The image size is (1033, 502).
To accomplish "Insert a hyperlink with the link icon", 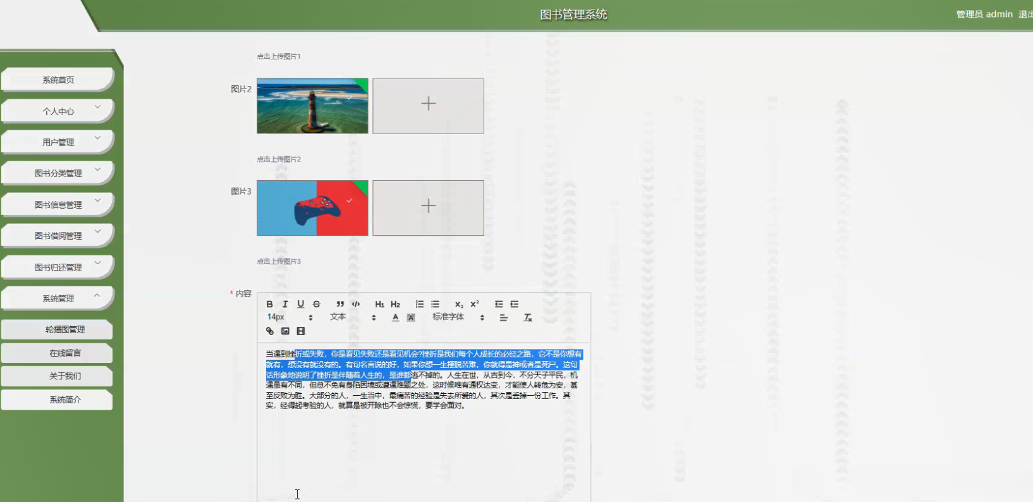I will 270,331.
